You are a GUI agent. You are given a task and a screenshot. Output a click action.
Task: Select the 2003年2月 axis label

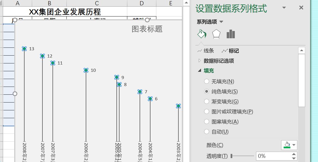point(178,152)
